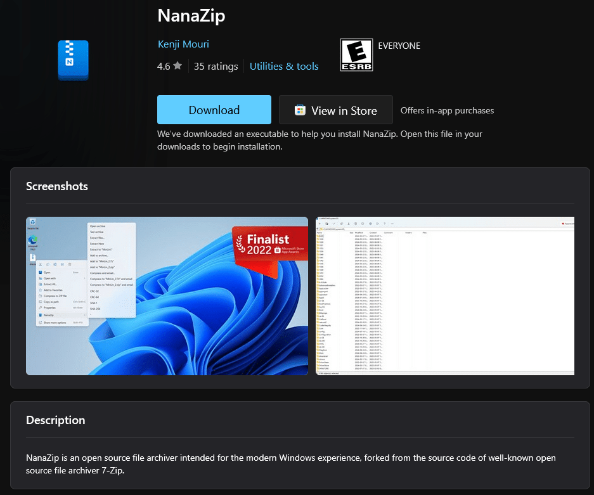Click the blue NanaZip app icon
This screenshot has width=594, height=495.
[x=73, y=60]
